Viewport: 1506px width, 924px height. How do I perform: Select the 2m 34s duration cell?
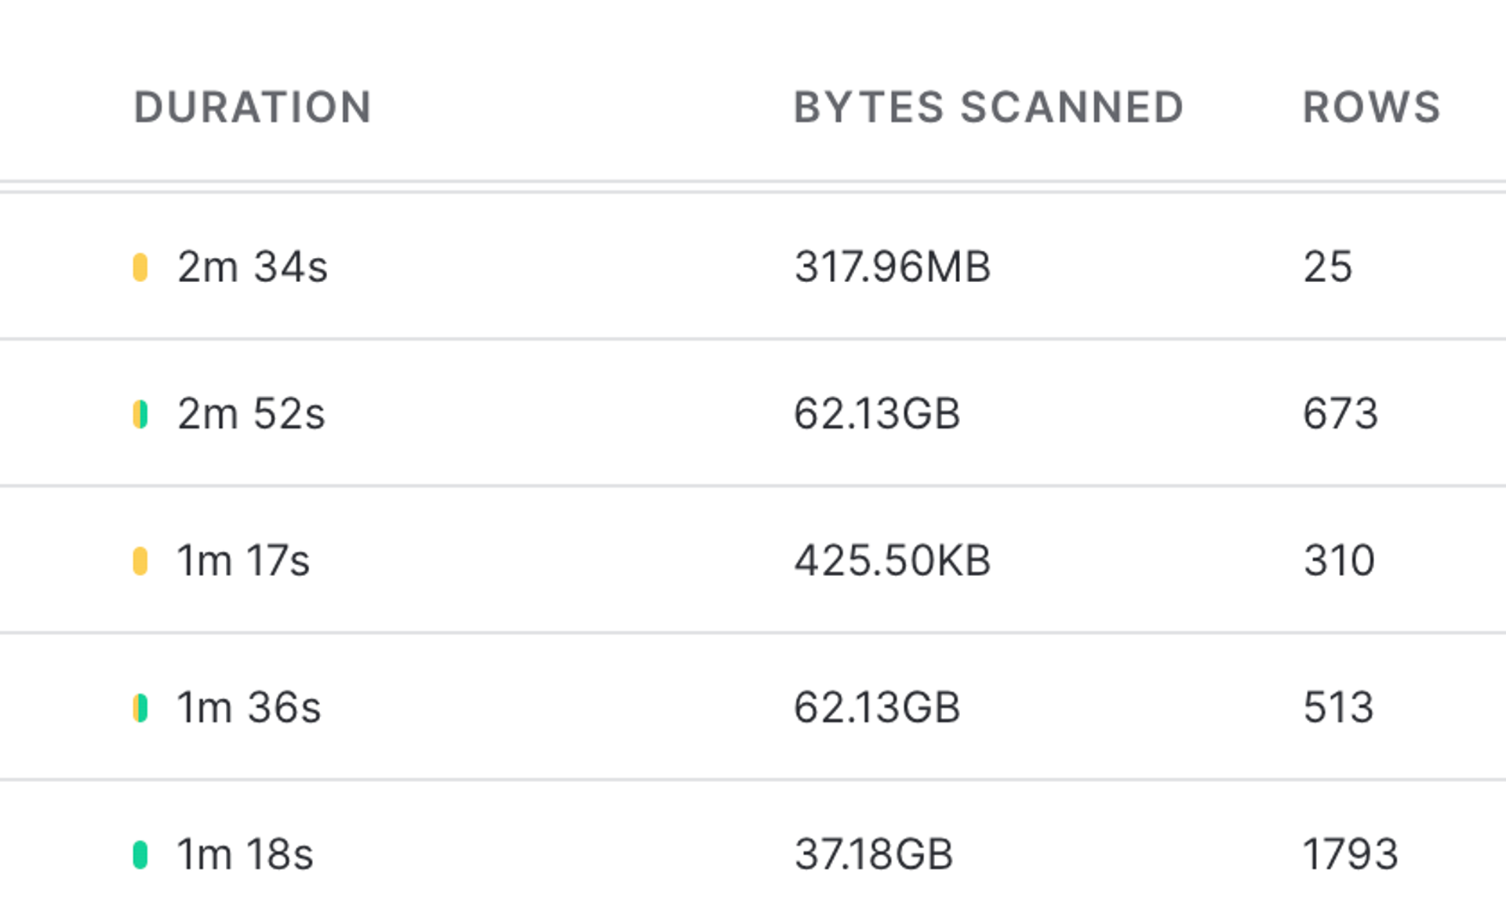253,267
